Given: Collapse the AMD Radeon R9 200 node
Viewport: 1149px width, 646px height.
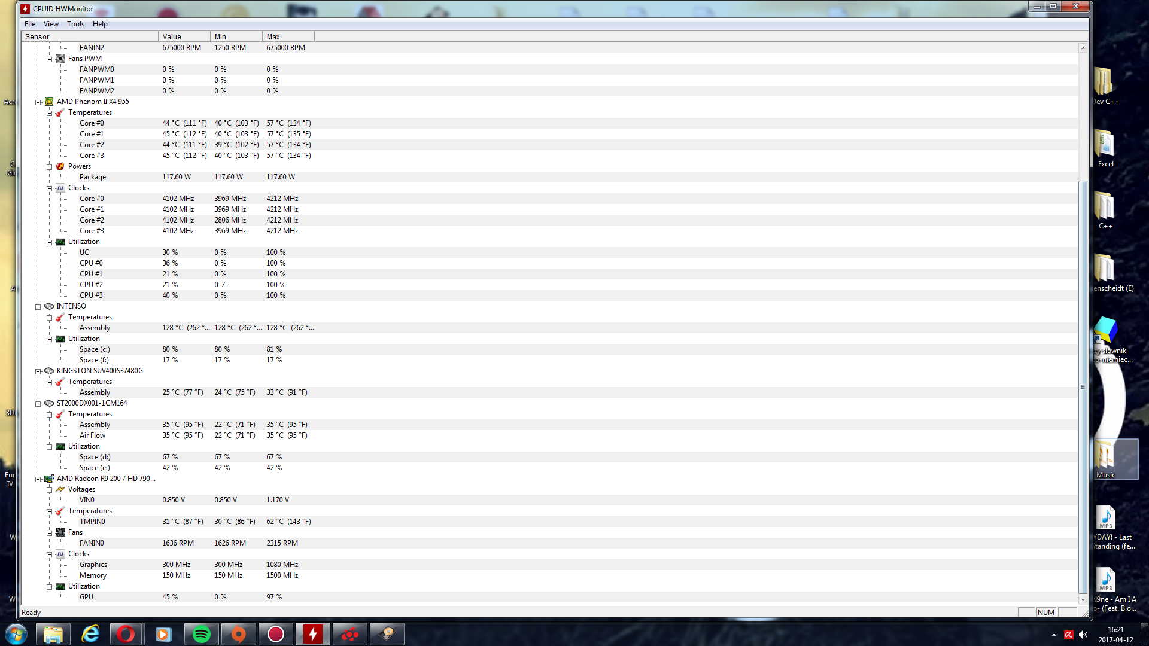Looking at the screenshot, I should tap(38, 479).
